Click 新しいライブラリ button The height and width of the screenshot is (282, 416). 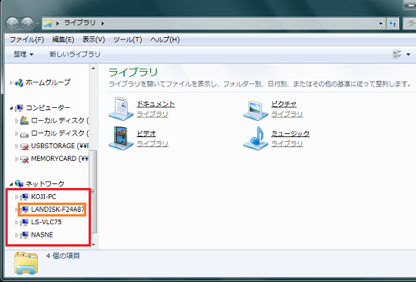click(x=75, y=55)
